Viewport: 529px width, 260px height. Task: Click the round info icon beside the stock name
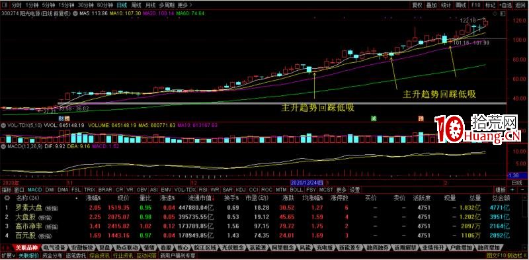(x=75, y=14)
